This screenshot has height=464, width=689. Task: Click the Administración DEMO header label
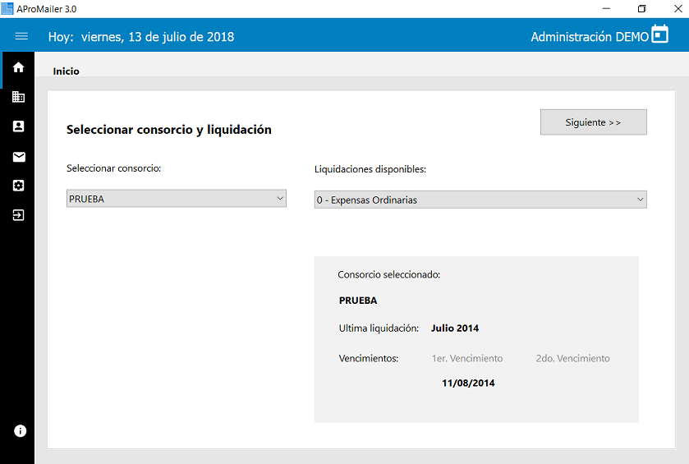click(x=589, y=37)
